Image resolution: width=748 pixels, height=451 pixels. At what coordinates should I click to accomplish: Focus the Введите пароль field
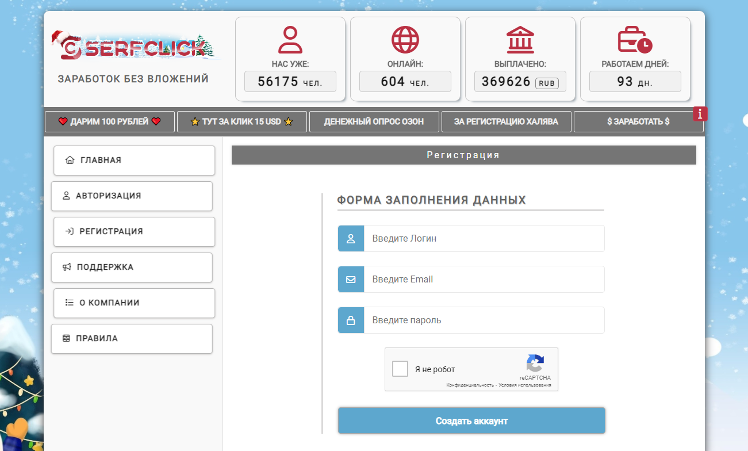coord(484,320)
